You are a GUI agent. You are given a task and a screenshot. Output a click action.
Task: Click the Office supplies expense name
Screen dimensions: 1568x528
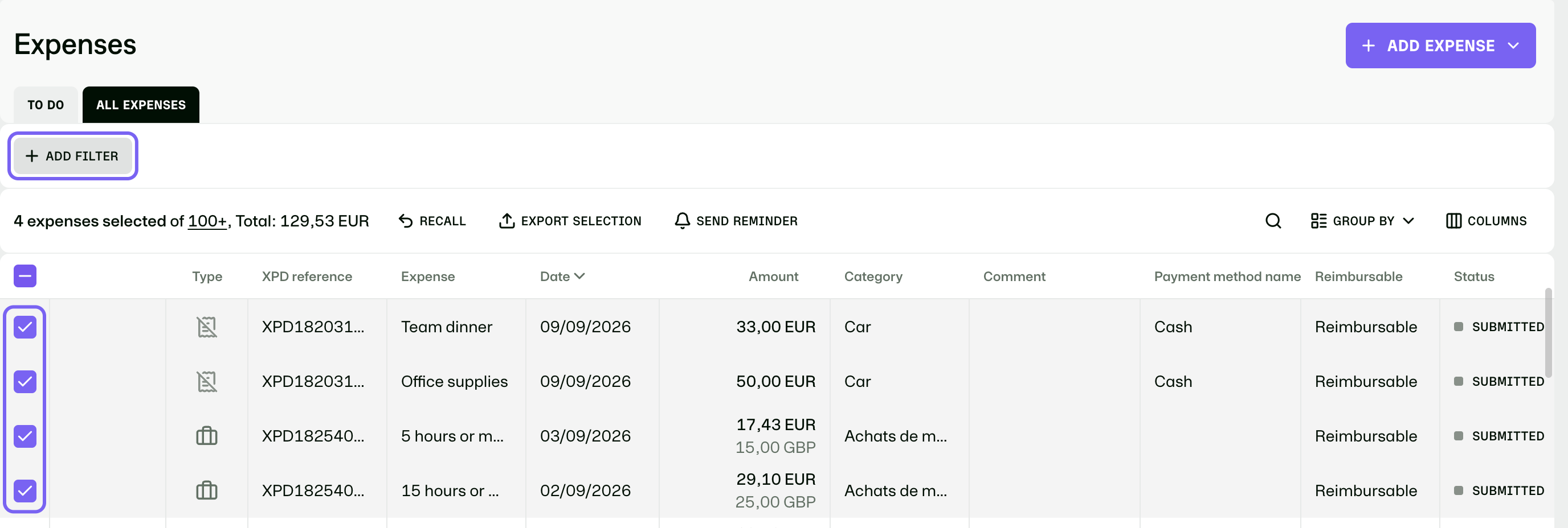(454, 382)
